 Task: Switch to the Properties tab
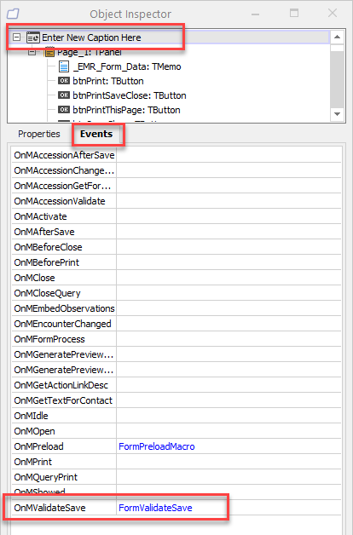[39, 134]
